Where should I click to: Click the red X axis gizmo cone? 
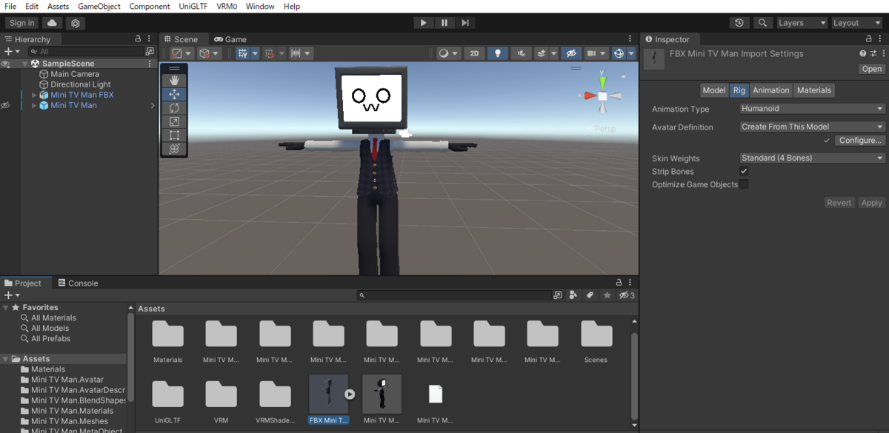click(590, 95)
